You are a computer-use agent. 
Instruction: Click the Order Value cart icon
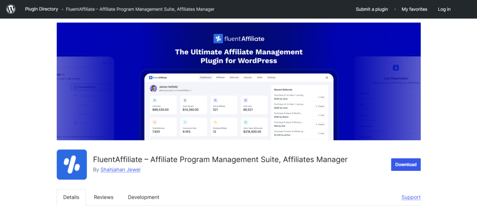click(245, 122)
